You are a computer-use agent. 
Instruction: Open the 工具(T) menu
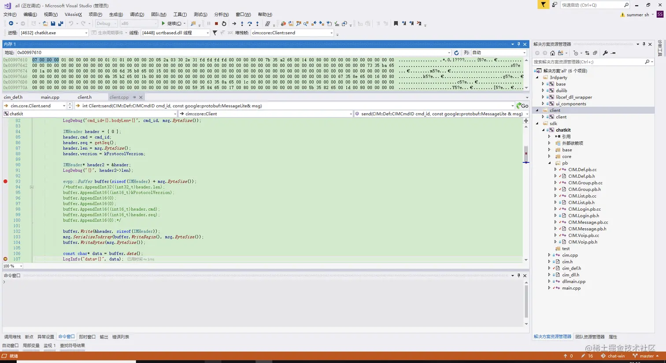[x=180, y=15]
